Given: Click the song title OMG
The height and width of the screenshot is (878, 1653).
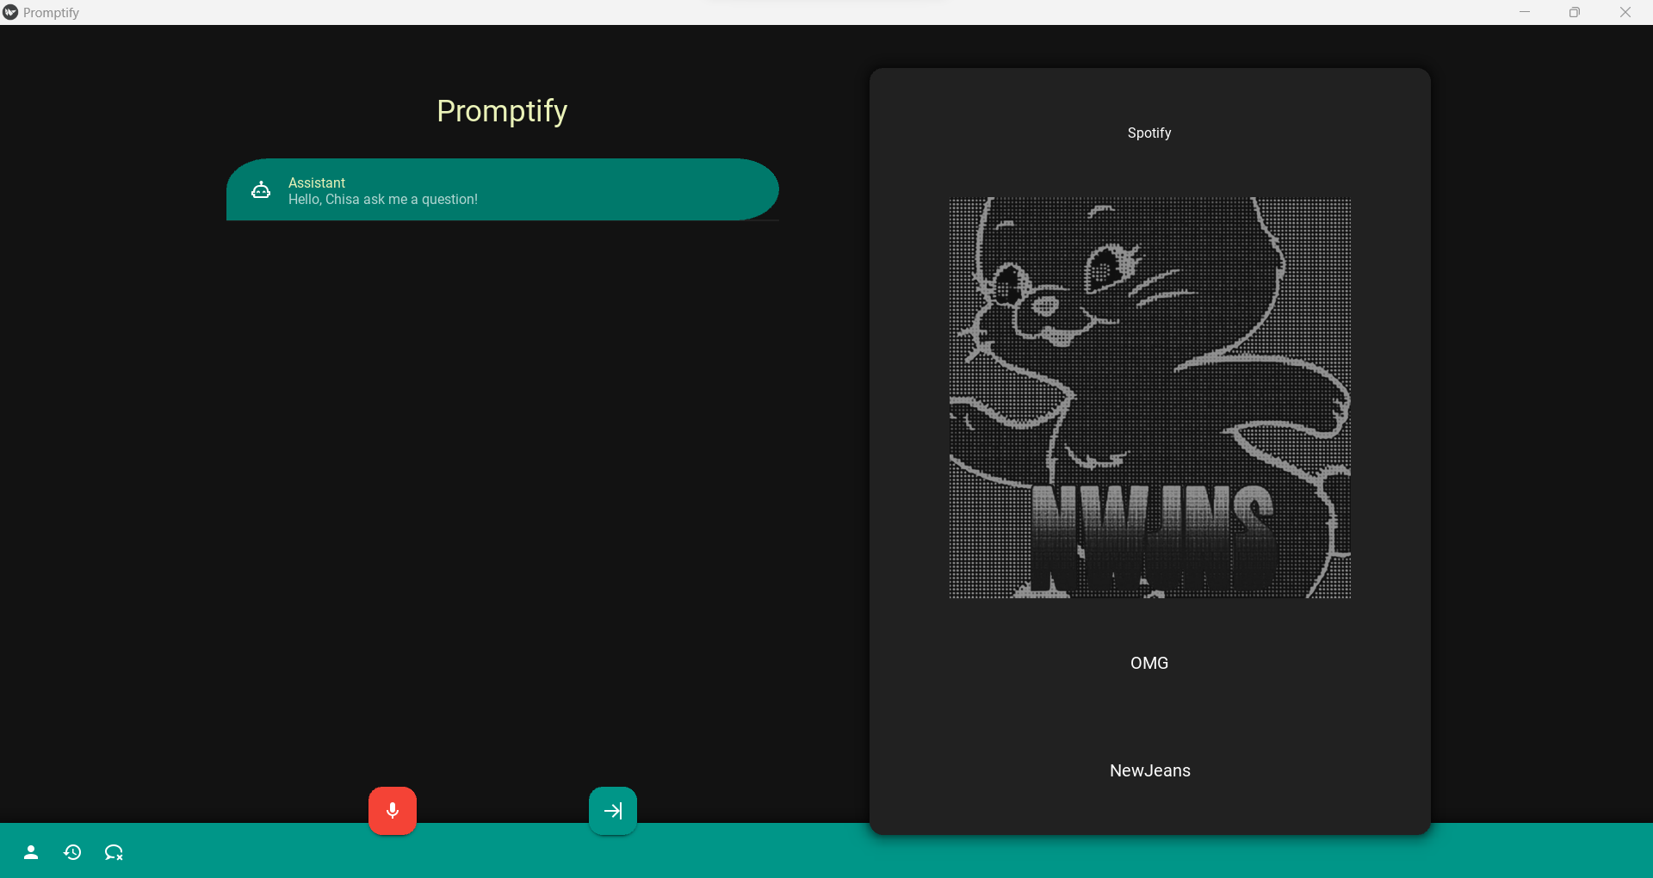Looking at the screenshot, I should (x=1149, y=663).
